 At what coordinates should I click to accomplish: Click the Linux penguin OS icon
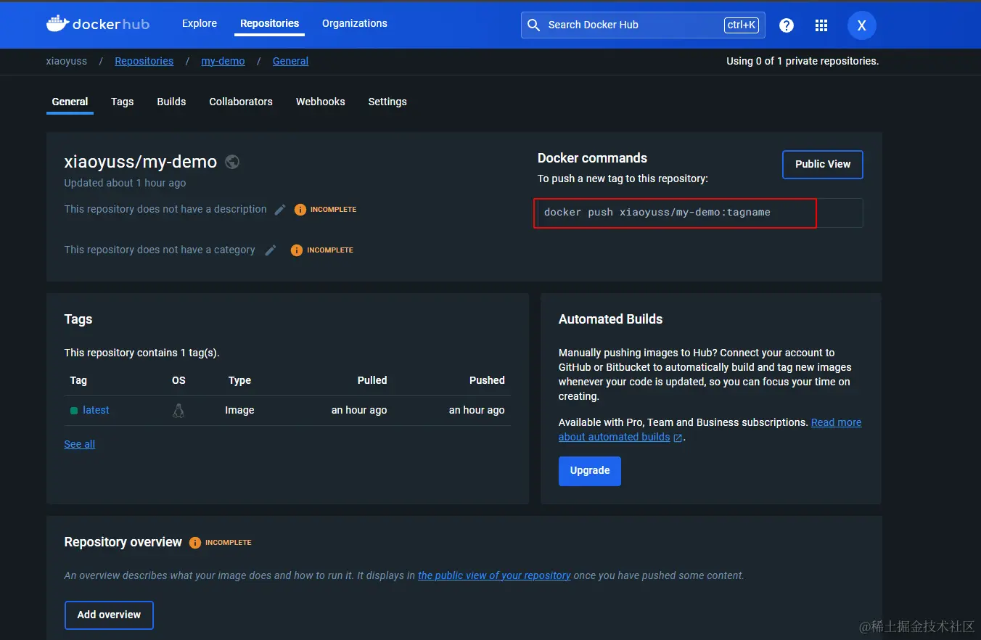tap(178, 411)
